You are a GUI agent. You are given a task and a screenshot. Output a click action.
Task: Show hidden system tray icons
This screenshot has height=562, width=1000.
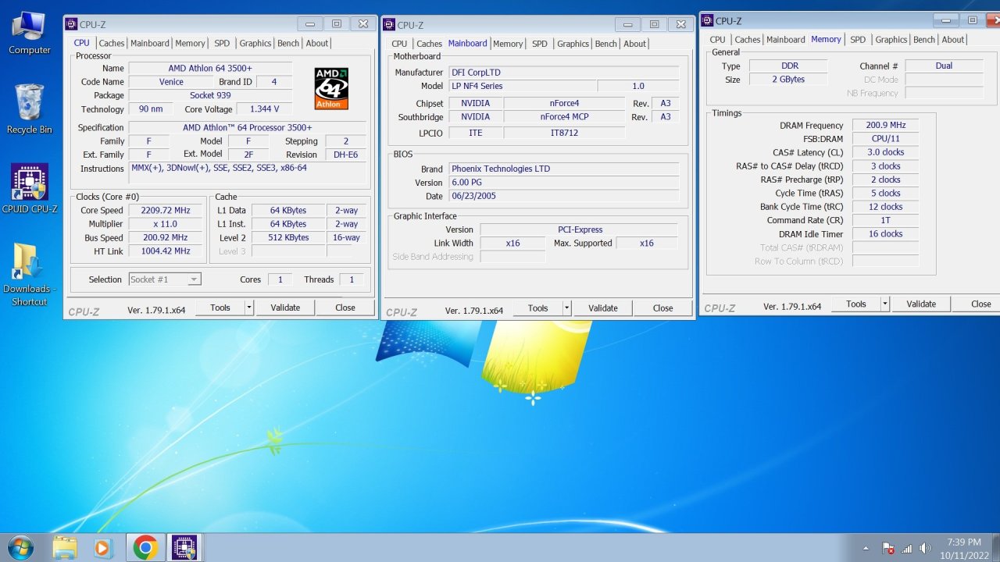pyautogui.click(x=866, y=548)
